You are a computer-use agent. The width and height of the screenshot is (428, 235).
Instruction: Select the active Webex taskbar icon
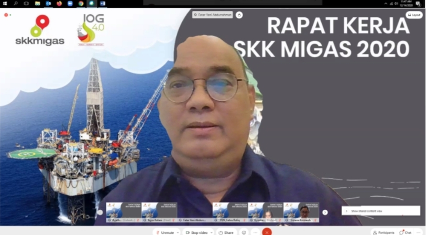click(92, 4)
